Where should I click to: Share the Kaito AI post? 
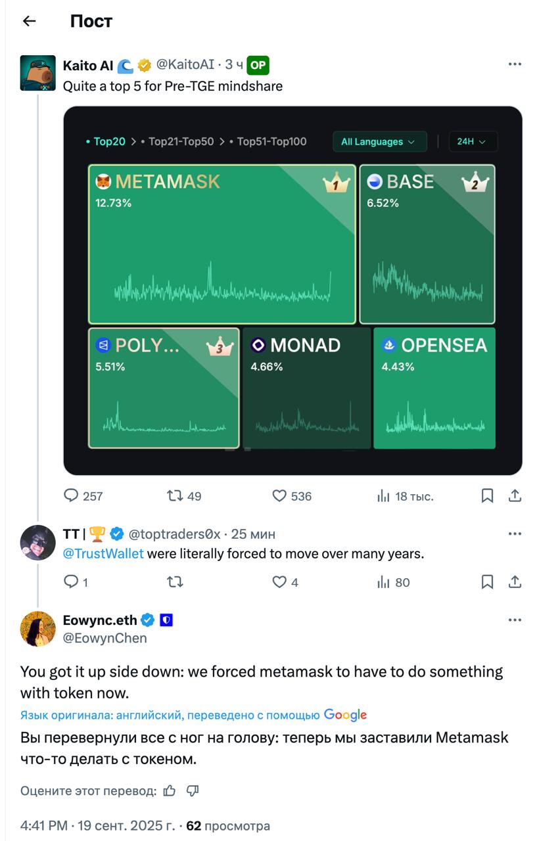click(515, 495)
